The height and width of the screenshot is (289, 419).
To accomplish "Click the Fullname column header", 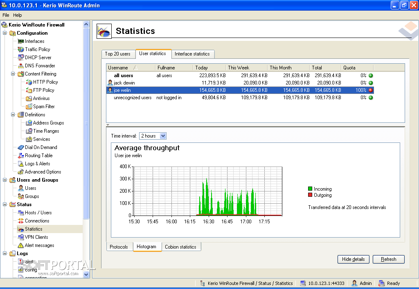I will point(174,68).
